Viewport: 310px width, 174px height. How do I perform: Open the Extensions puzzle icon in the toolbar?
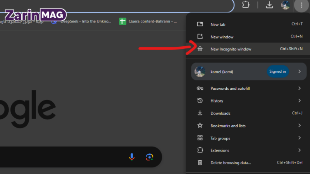pyautogui.click(x=246, y=5)
